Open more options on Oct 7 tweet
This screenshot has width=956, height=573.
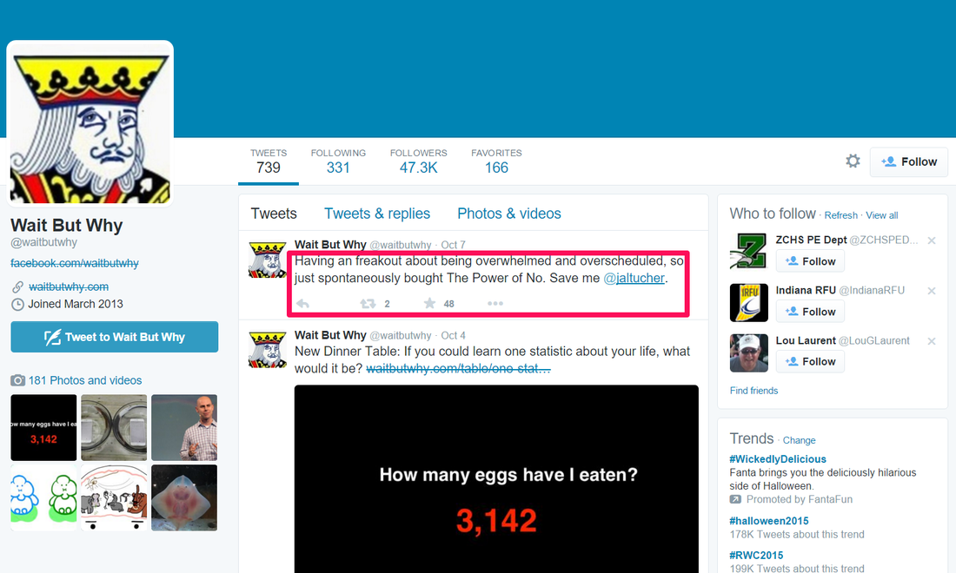pos(495,303)
